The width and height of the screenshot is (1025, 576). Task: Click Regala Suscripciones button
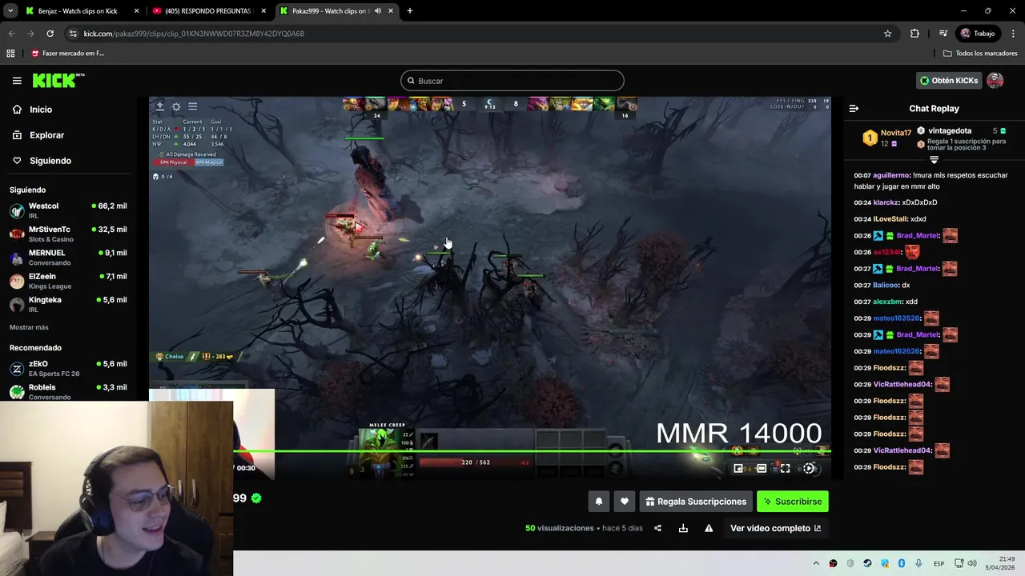tap(696, 502)
